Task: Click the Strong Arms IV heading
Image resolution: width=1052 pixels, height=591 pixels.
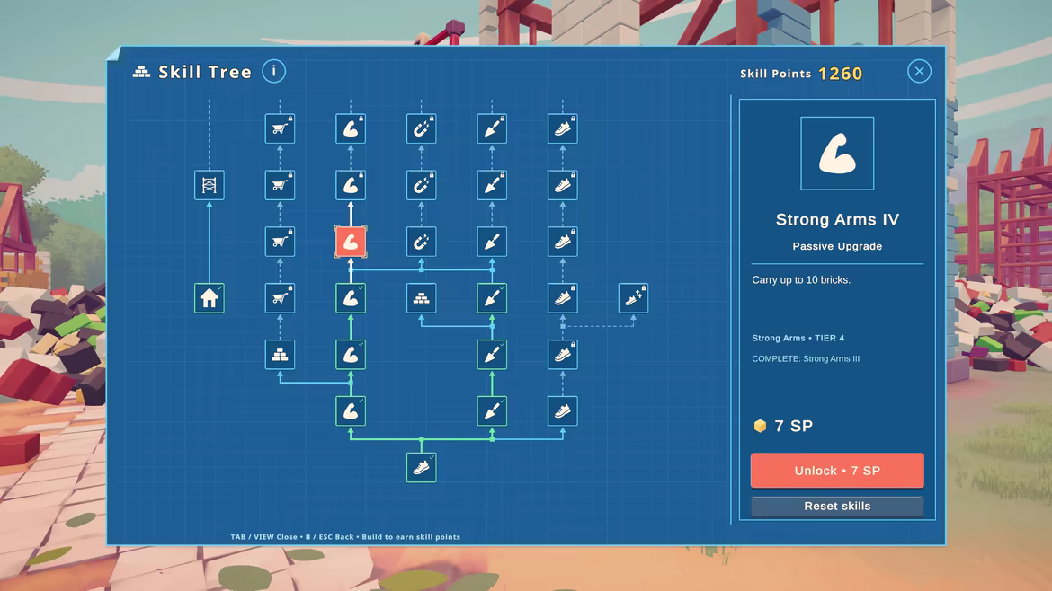Action: pos(837,219)
